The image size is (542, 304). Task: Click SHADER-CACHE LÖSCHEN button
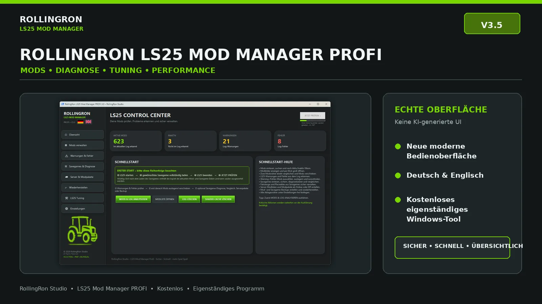coord(218,199)
